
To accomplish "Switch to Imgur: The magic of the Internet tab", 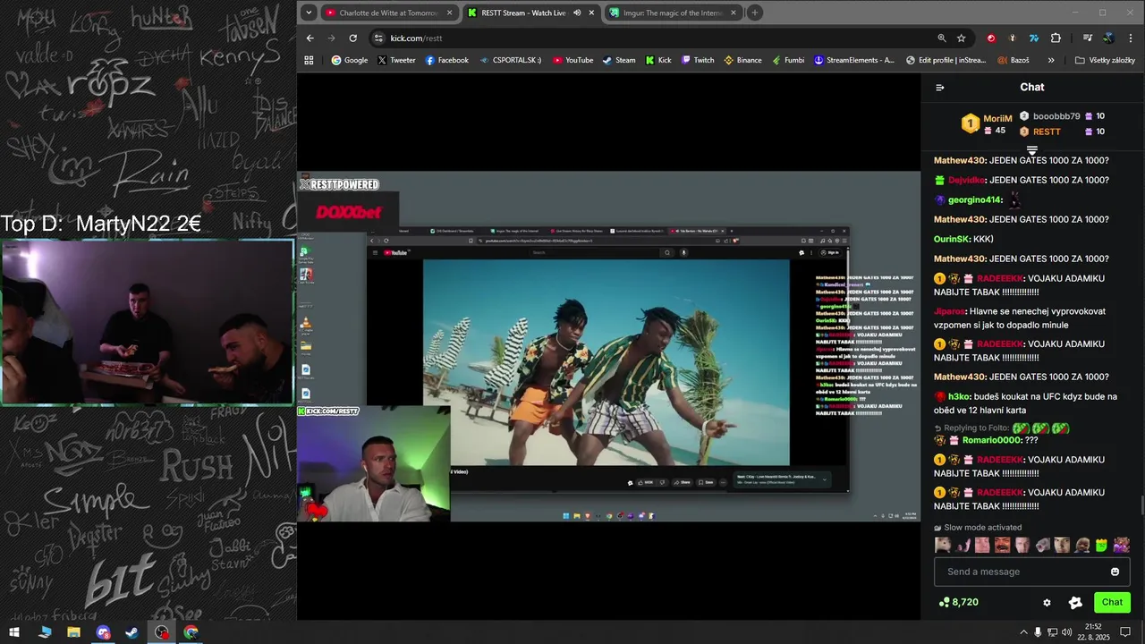I will (674, 13).
